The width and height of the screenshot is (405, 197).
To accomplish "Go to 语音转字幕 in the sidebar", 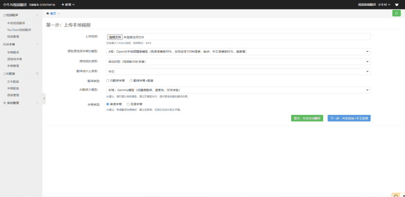I will (14, 59).
